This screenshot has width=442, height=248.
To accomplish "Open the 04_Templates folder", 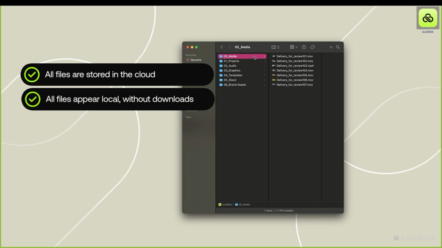I will (233, 75).
